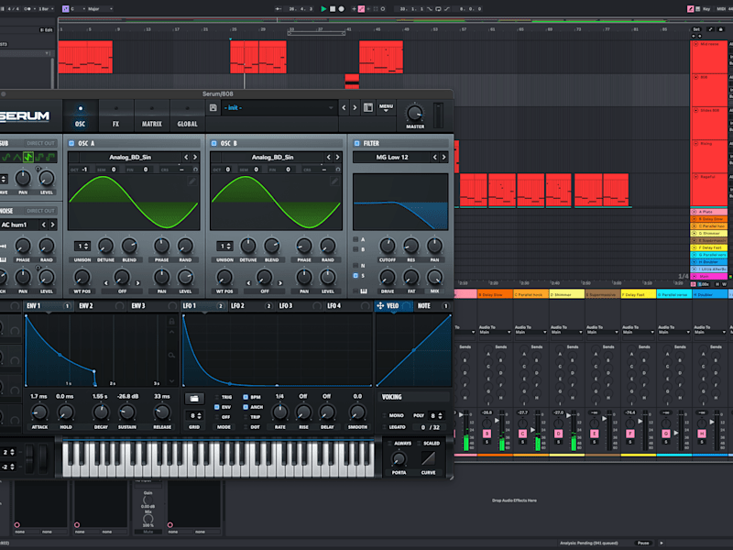Click the filter CUTOFF knob
Viewport: 733px width, 550px height.
point(387,245)
